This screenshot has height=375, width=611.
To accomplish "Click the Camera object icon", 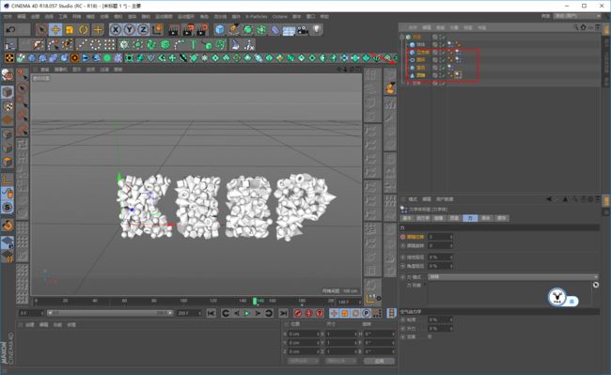I will coord(303,30).
